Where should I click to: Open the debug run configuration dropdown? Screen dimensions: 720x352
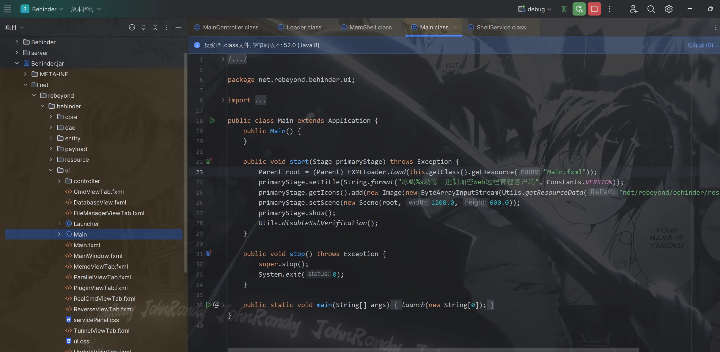[x=535, y=9]
